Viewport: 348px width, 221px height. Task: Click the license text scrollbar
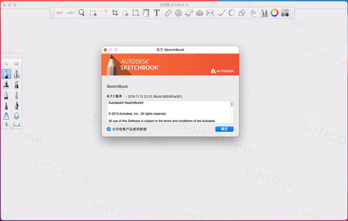(x=232, y=104)
